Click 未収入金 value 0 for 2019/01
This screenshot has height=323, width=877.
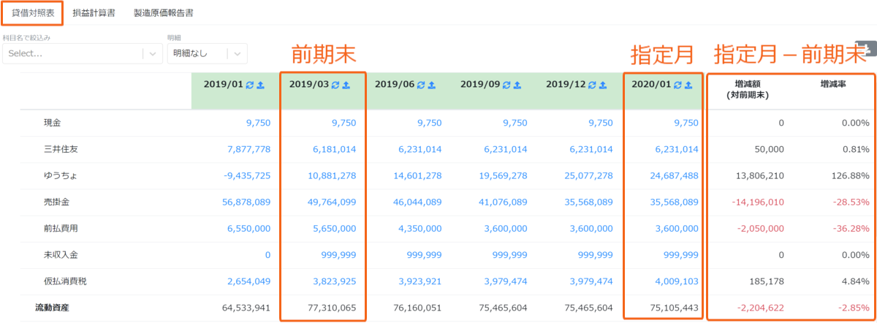click(267, 255)
